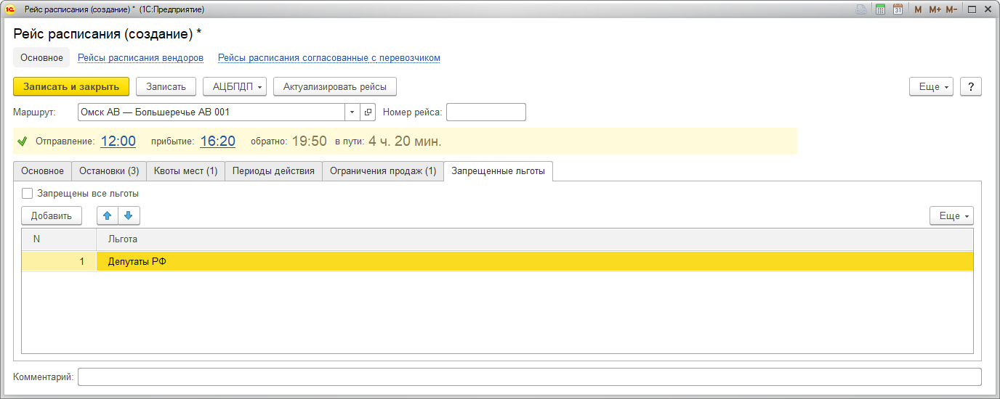Click the M+ memory add button
This screenshot has height=399, width=1000.
[x=935, y=9]
